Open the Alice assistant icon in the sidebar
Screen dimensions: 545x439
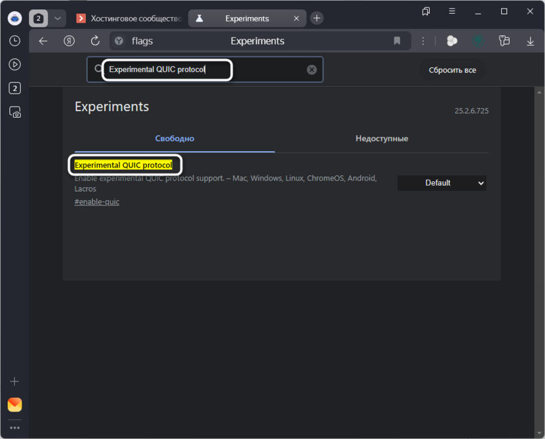tap(14, 18)
